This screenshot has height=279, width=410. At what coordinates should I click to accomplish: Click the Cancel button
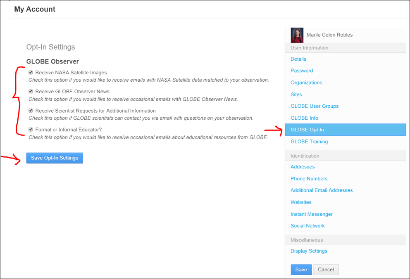pos(326,270)
